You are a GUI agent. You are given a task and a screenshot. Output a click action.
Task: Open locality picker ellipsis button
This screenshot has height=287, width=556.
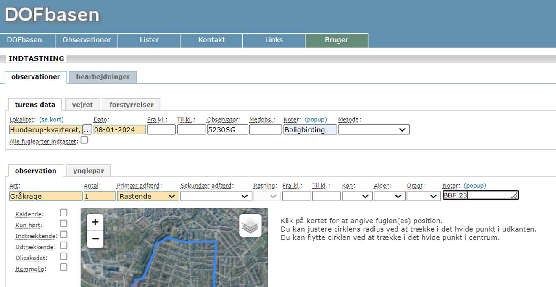point(87,129)
